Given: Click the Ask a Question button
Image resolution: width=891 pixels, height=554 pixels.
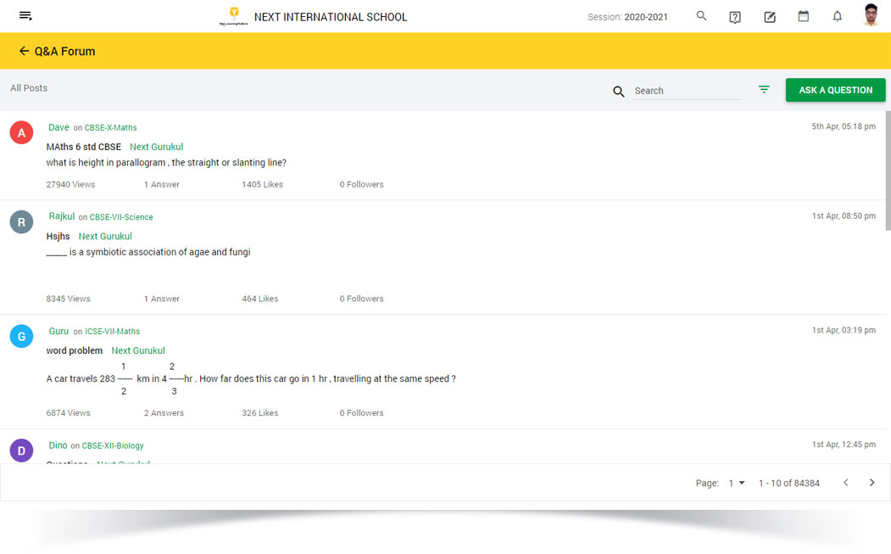Looking at the screenshot, I should [835, 90].
